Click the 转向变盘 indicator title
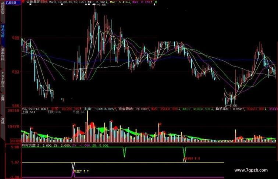Screen dimensions: 278x179 click(x=29, y=145)
